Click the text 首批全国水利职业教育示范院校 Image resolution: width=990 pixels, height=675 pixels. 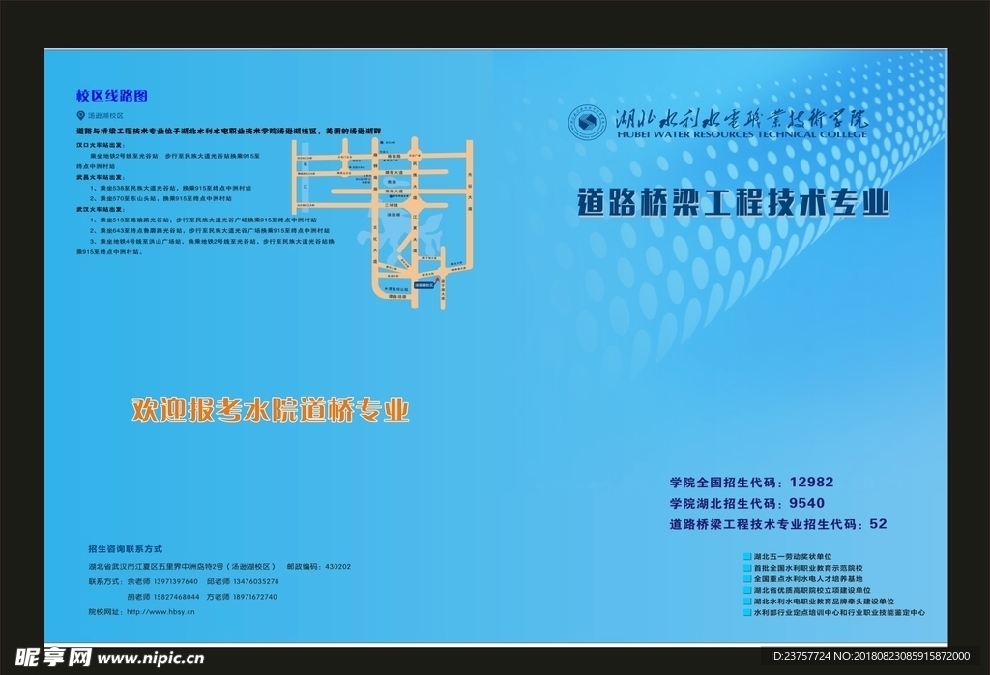808,568
